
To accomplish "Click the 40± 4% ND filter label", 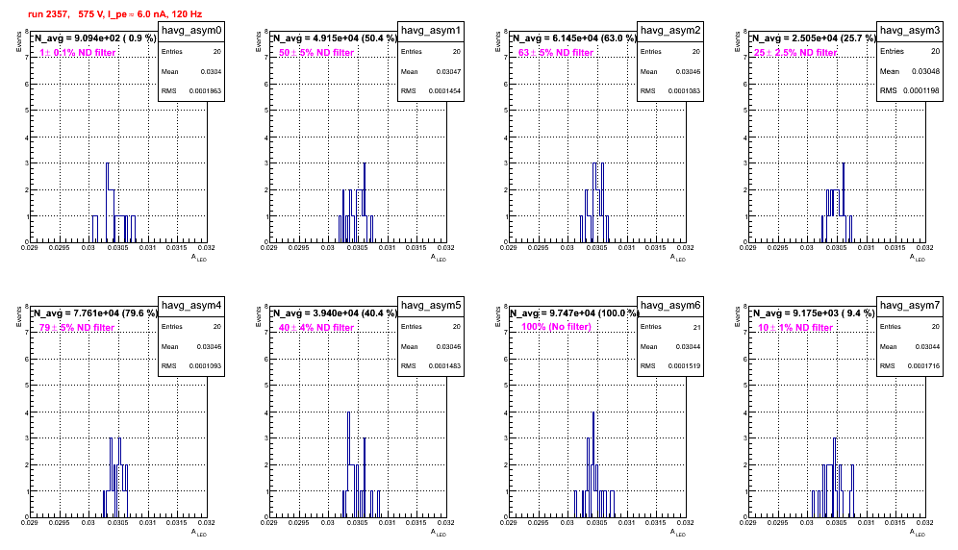I will coord(316,328).
